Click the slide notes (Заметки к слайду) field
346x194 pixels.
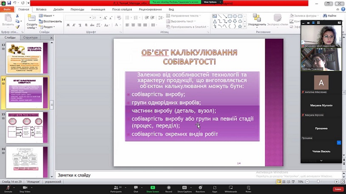pos(198,175)
